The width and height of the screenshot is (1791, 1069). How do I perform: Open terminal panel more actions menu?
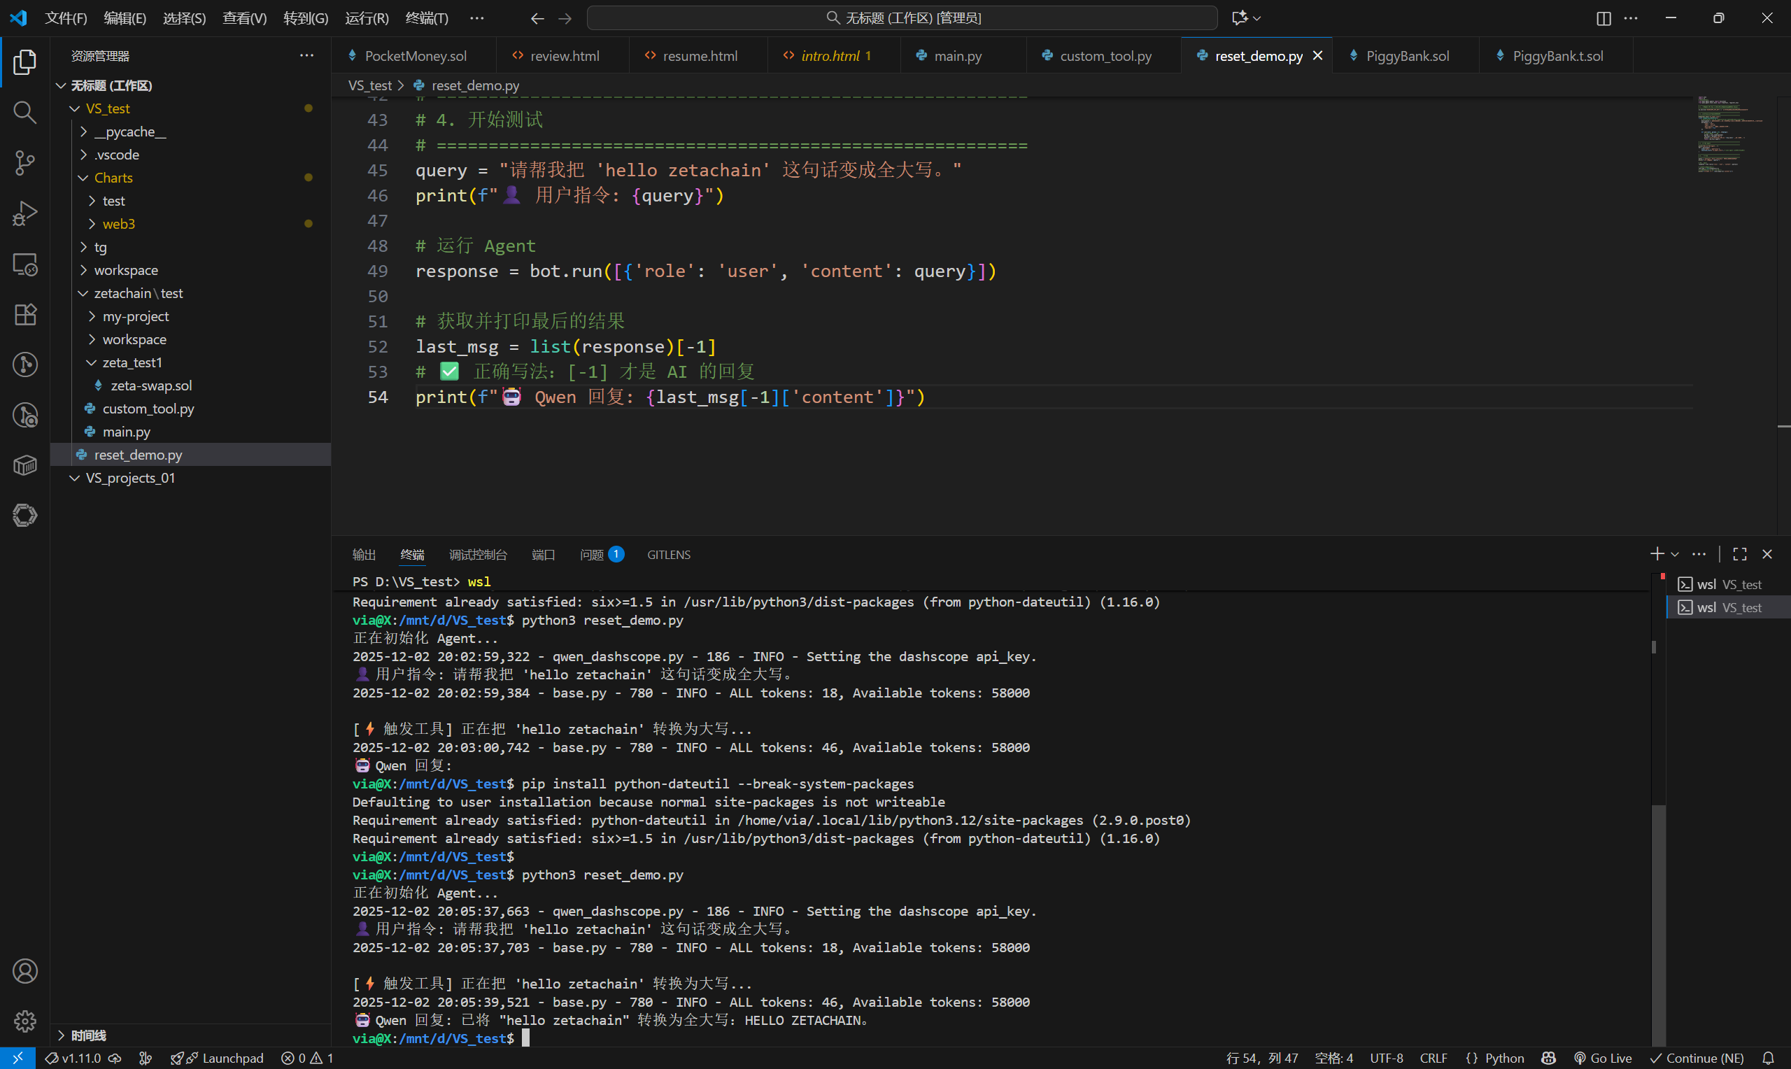(1699, 554)
